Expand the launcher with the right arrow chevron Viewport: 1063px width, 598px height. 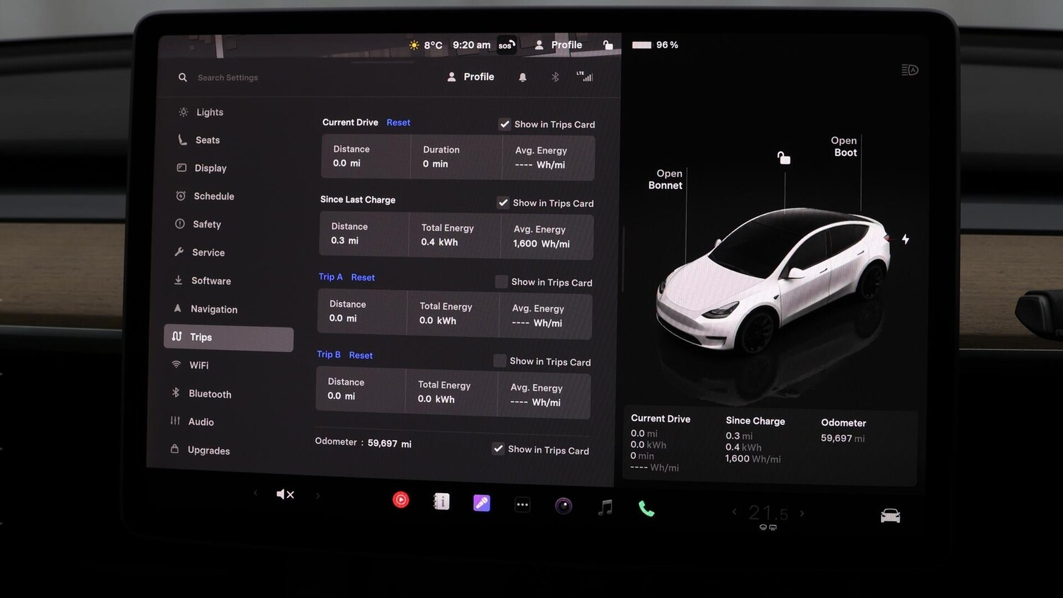point(317,495)
